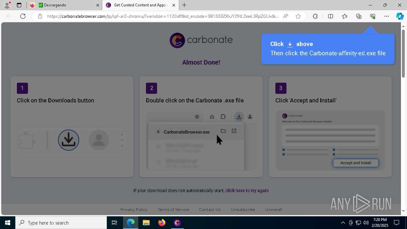Click the Type here to search box
This screenshot has width=407, height=229.
[x=61, y=223]
